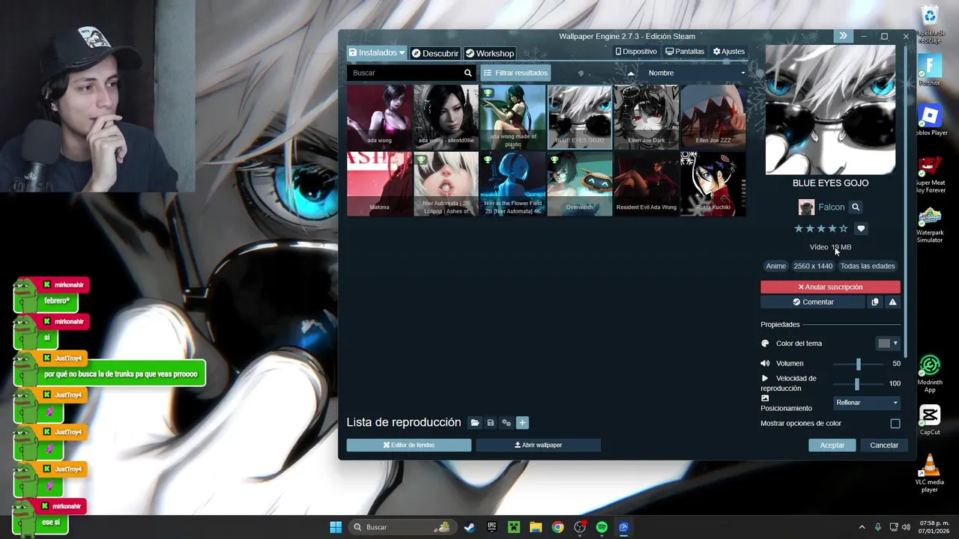Click the 2560 x 1440 resolution tag
Viewport: 959px width, 539px height.
click(x=813, y=266)
